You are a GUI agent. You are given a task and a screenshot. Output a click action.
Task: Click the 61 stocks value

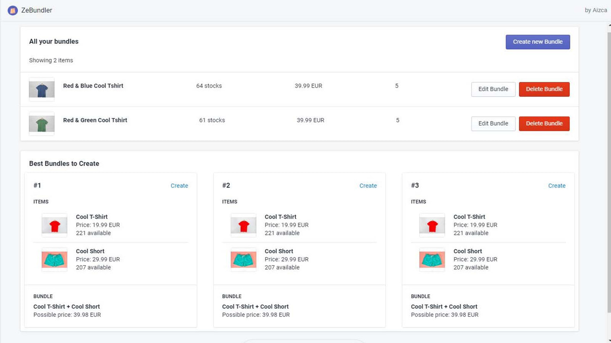212,120
